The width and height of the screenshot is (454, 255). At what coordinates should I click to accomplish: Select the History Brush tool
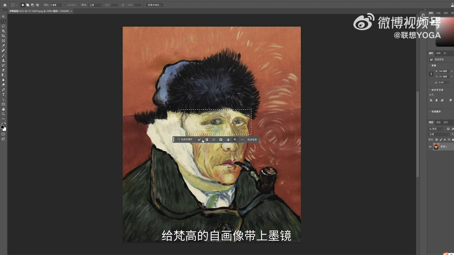tap(3, 65)
